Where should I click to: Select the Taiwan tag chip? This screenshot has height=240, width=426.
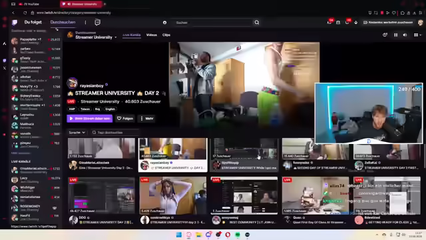pyautogui.click(x=85, y=109)
